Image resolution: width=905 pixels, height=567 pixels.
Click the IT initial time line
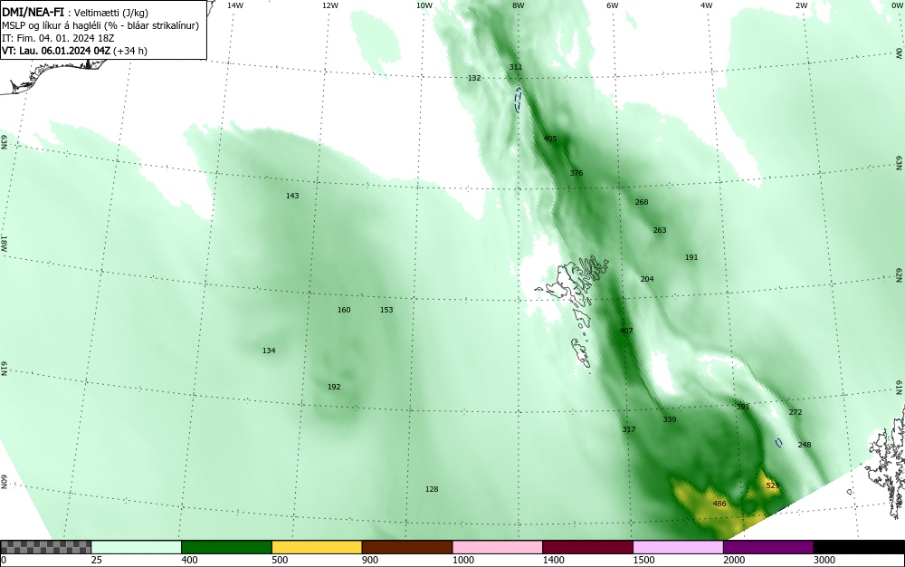(x=58, y=38)
